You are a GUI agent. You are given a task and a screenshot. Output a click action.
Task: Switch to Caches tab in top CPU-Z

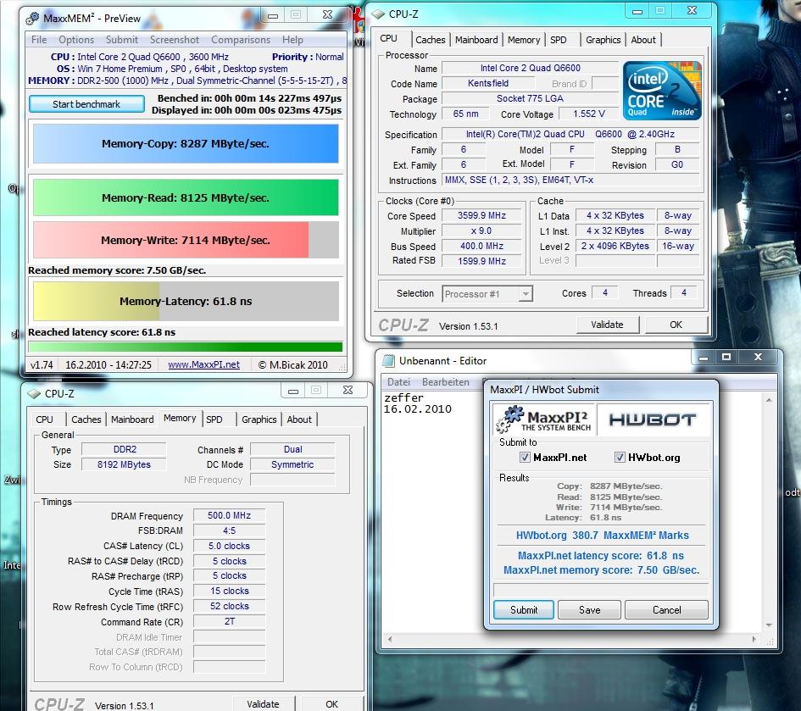click(x=430, y=40)
